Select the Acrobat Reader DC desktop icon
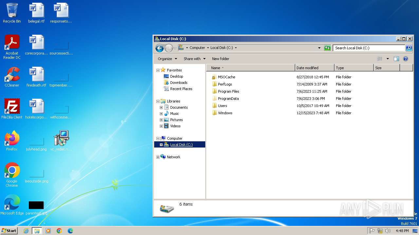 pyautogui.click(x=12, y=47)
